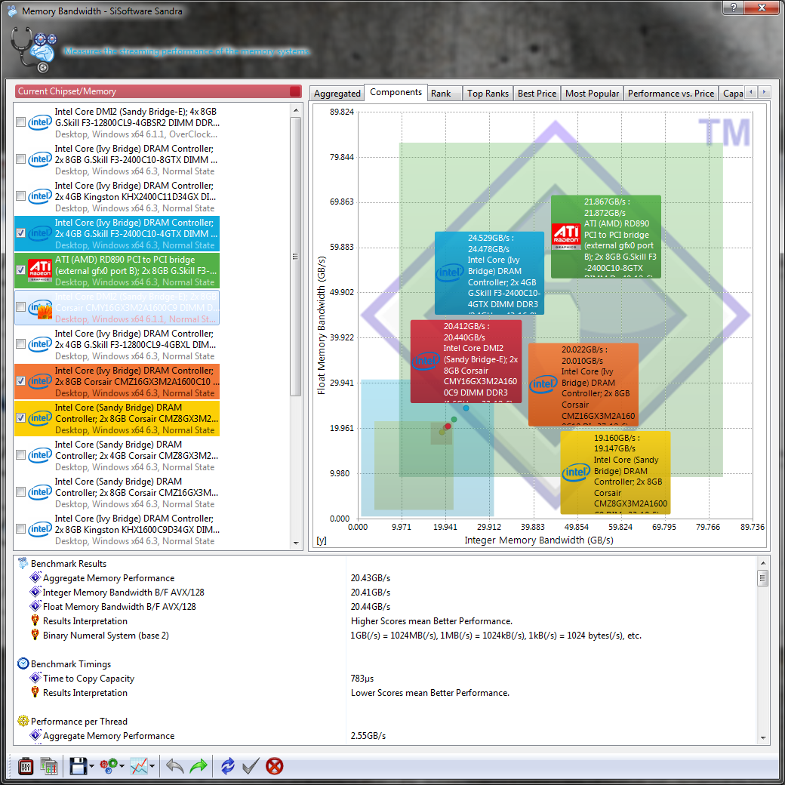785x785 pixels.
Task: Open the Most Popular tab
Action: [x=592, y=94]
